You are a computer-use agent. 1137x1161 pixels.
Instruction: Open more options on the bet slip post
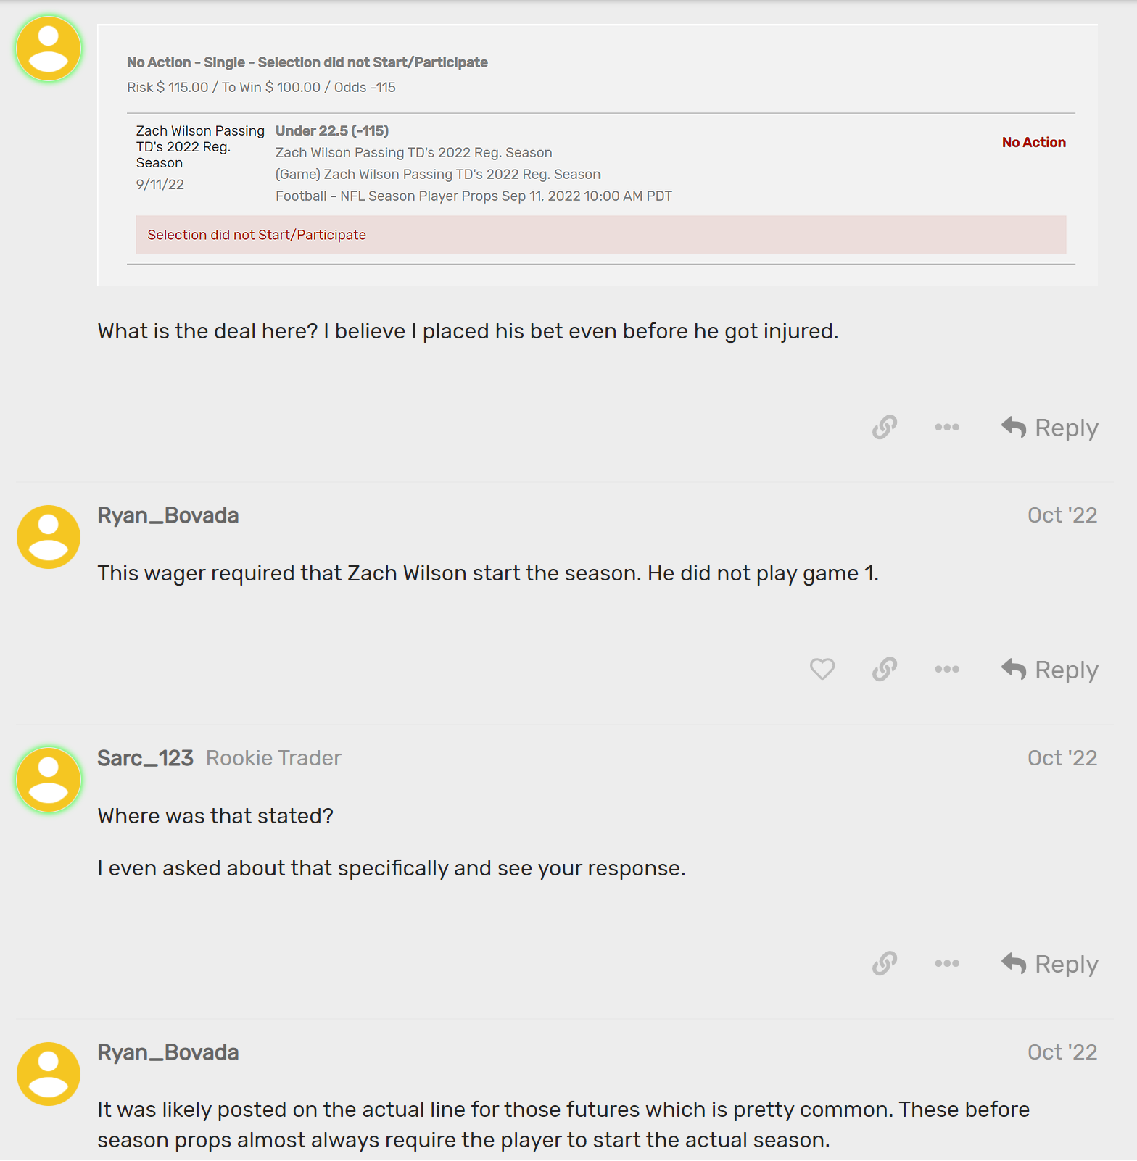coord(947,428)
